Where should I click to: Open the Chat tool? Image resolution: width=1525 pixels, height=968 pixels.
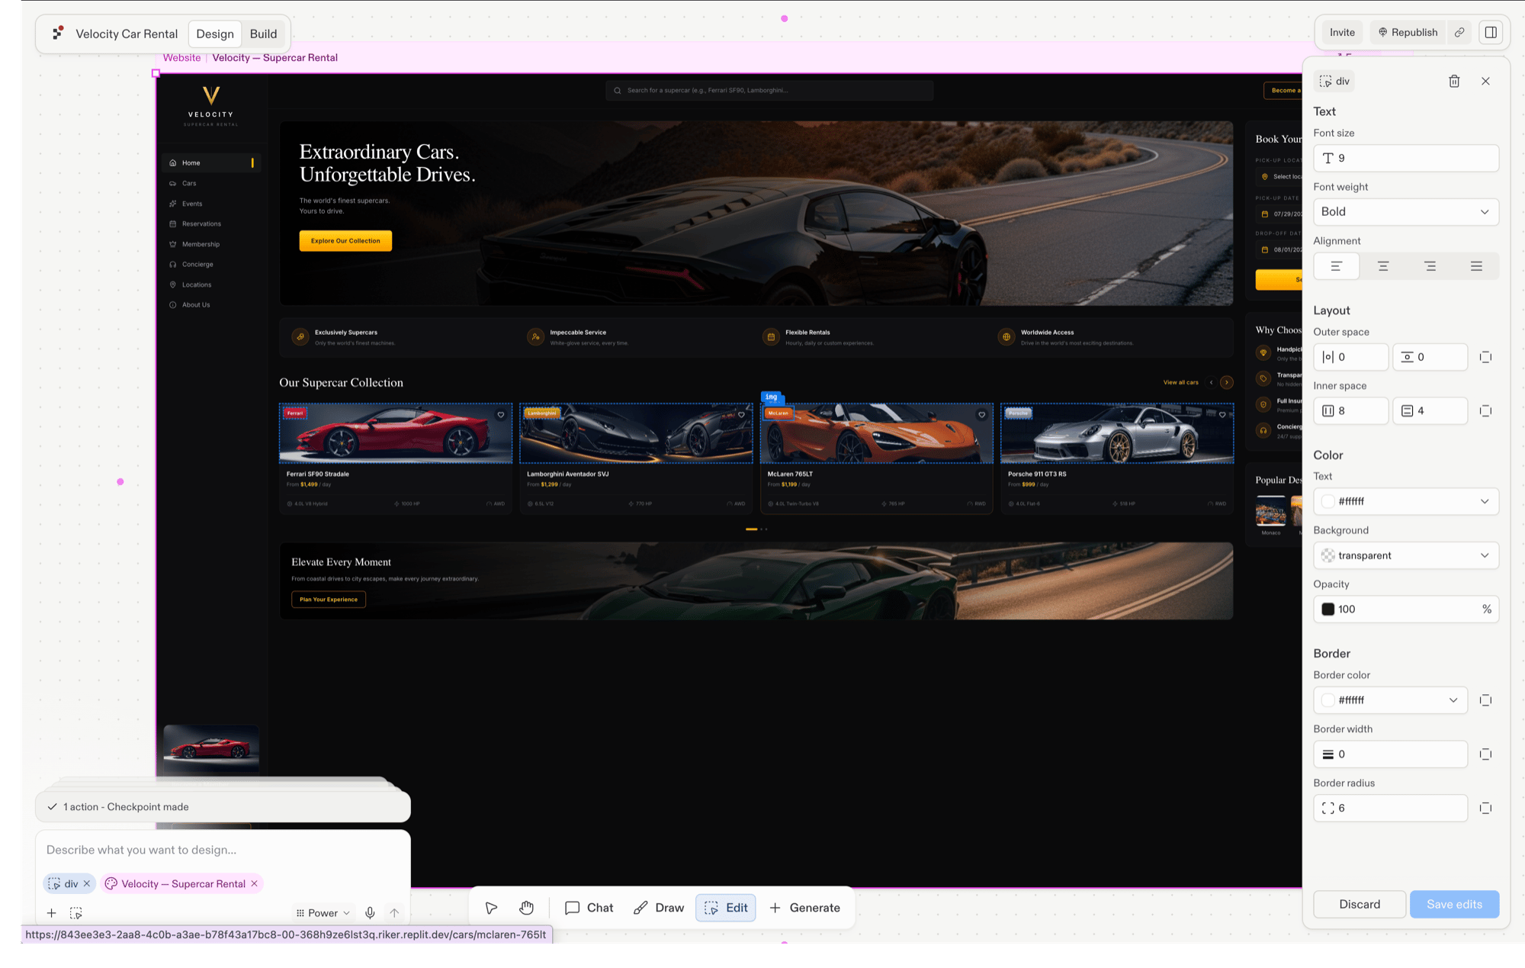[589, 908]
